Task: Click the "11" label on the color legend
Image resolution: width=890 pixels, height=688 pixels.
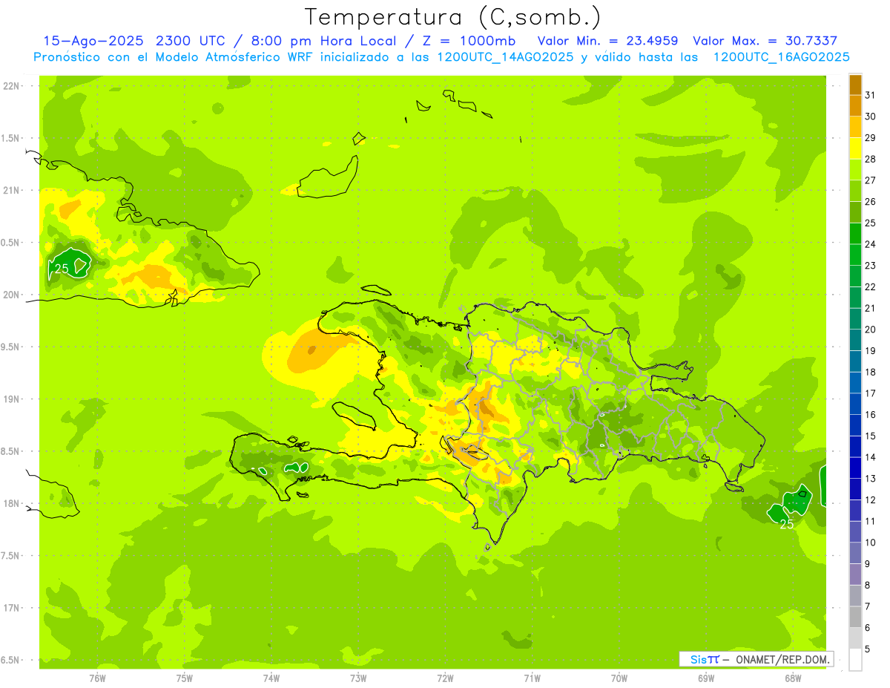Action: point(871,521)
